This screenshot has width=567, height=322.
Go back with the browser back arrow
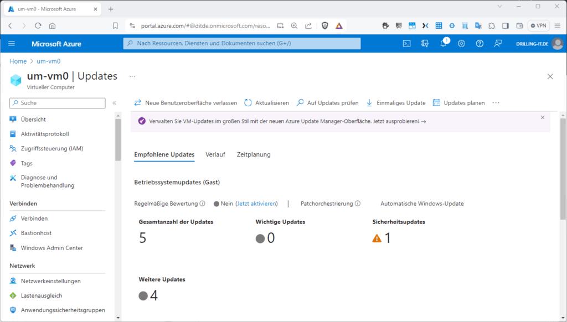(x=10, y=25)
